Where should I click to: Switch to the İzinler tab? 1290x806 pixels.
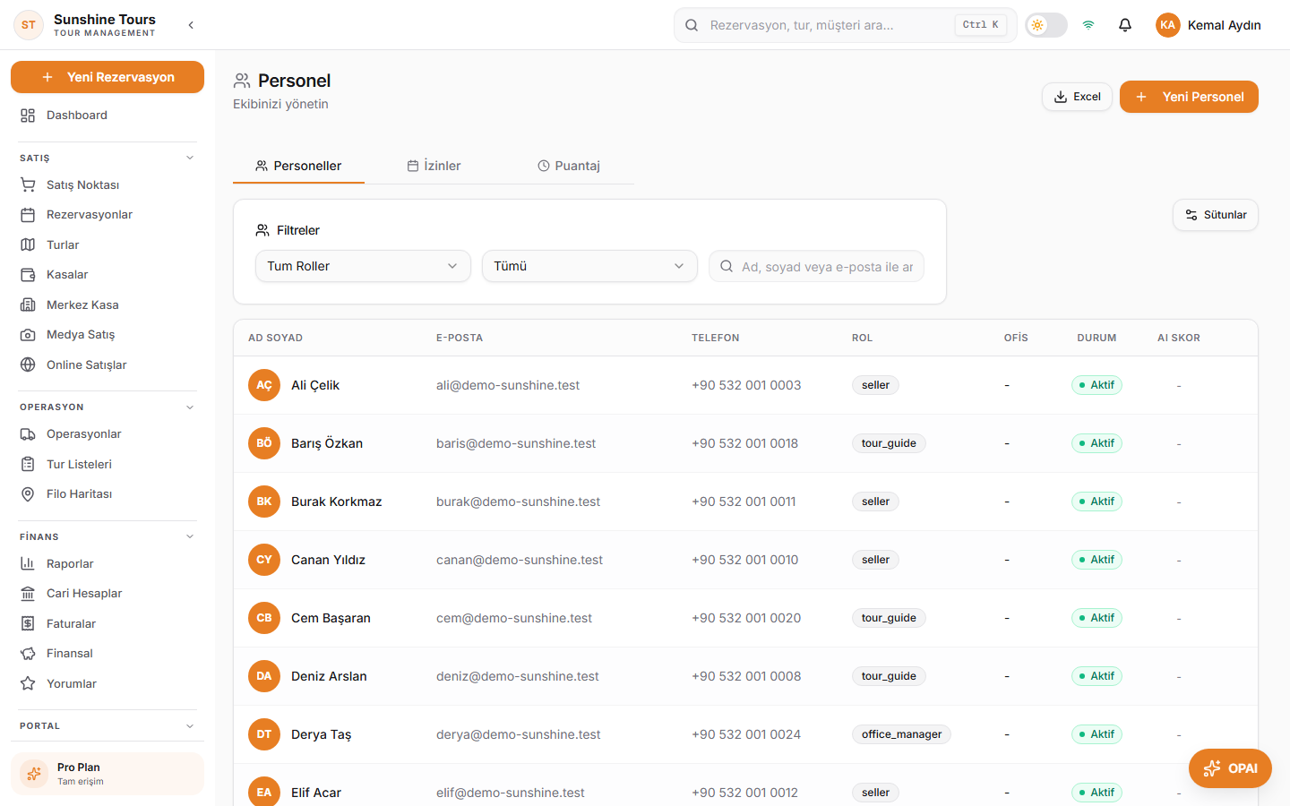[434, 166]
